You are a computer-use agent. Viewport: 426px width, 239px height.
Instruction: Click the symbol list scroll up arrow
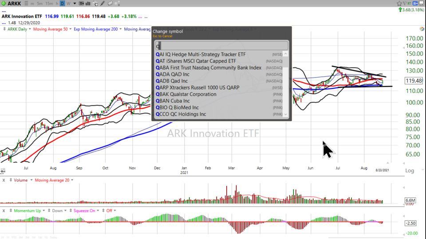pyautogui.click(x=285, y=54)
